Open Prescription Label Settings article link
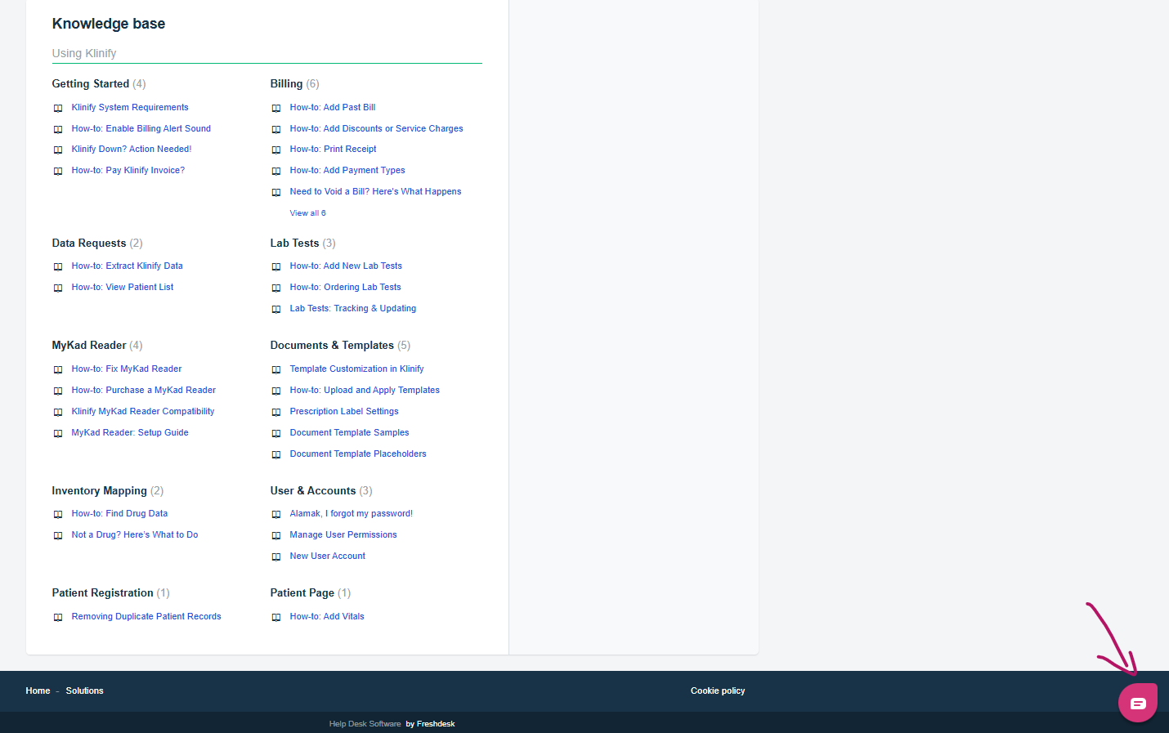The width and height of the screenshot is (1169, 733). click(x=344, y=411)
